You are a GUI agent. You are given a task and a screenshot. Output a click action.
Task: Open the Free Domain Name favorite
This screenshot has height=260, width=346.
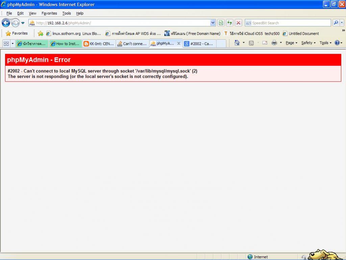click(x=192, y=34)
